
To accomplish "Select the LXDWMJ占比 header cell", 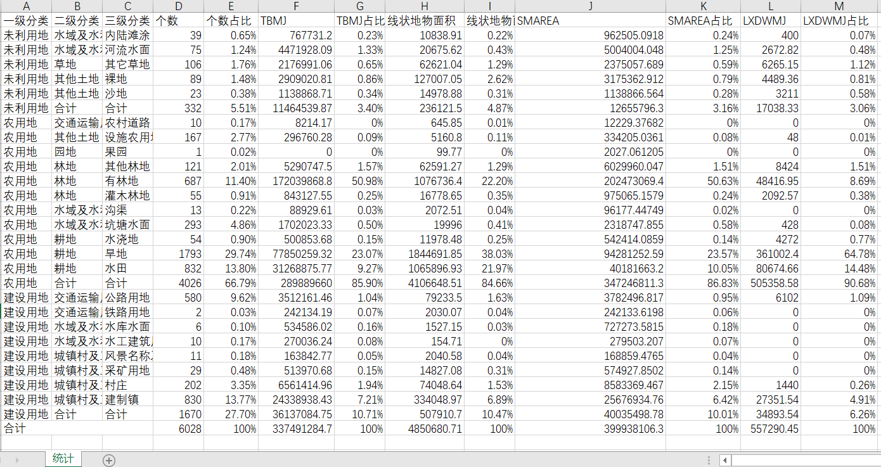I will 839,21.
